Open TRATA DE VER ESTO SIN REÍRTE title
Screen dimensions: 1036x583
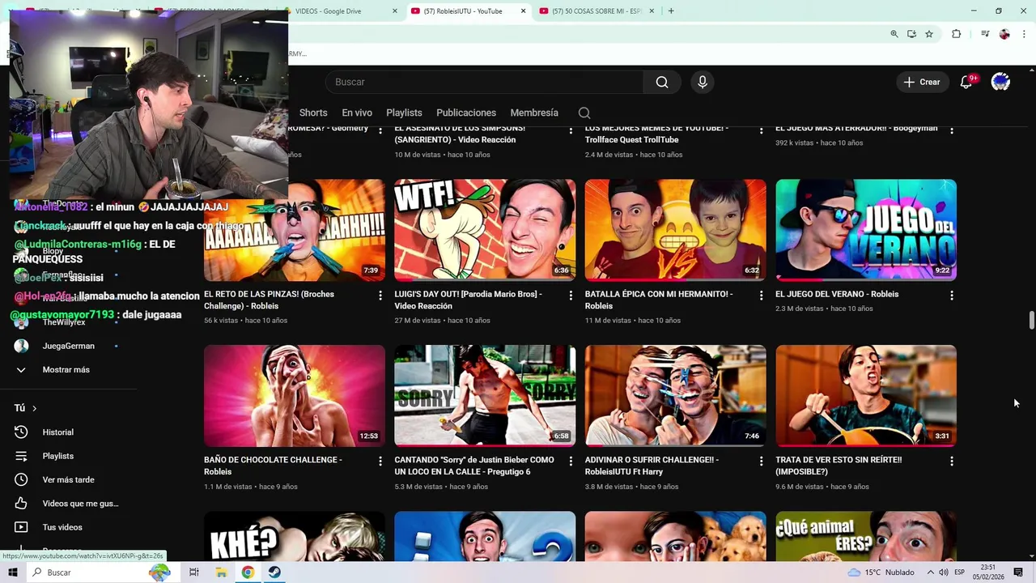pyautogui.click(x=839, y=466)
